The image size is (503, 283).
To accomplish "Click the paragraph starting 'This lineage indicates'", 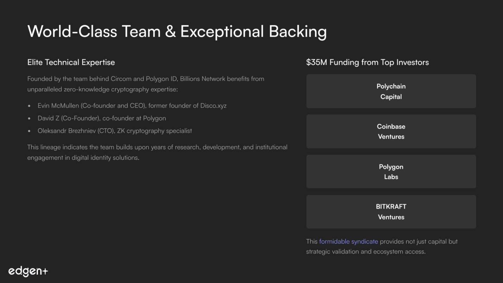I will 157,152.
